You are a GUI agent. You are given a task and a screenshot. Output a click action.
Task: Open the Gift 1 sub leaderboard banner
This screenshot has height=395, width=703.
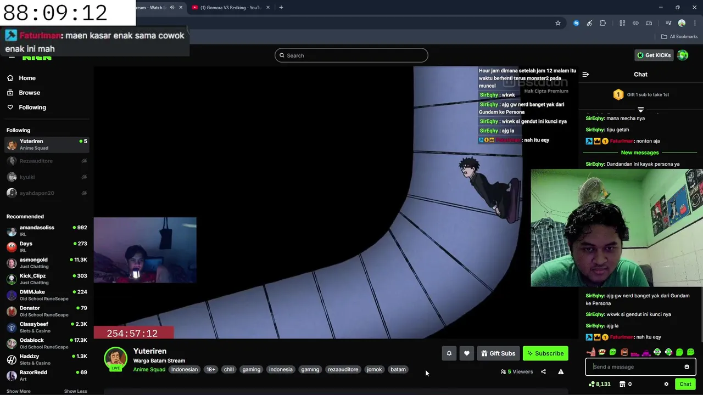pyautogui.click(x=640, y=94)
